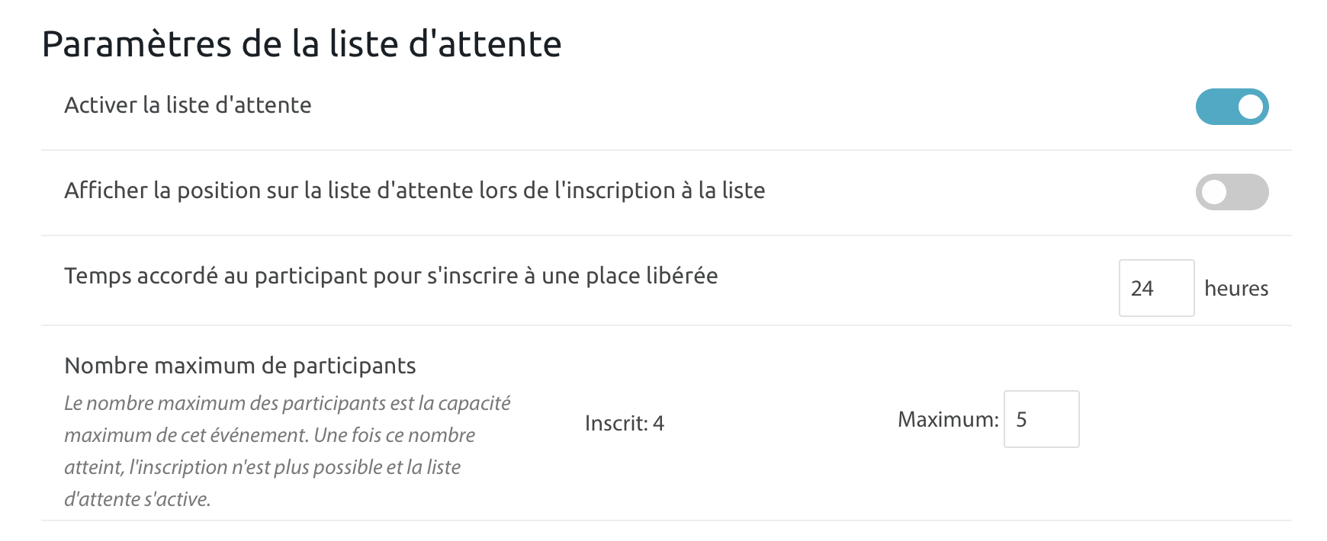The image size is (1327, 541).
Task: Click the italic line starting "Le nombre maximum"
Action: (287, 403)
